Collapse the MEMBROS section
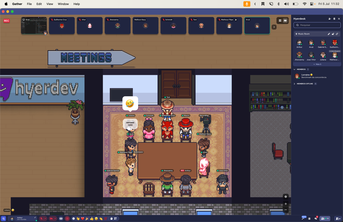 295,69
